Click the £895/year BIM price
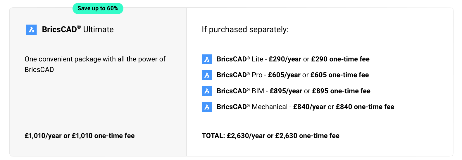The width and height of the screenshot is (462, 160). coord(286,91)
